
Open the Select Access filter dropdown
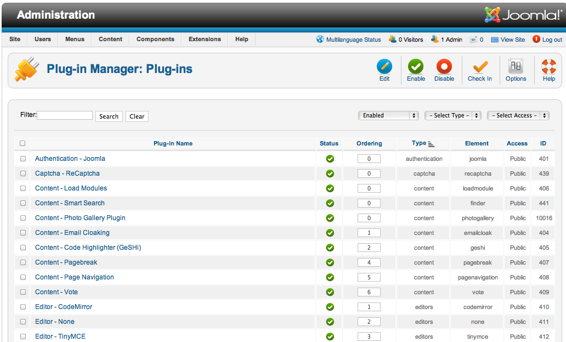[518, 116]
